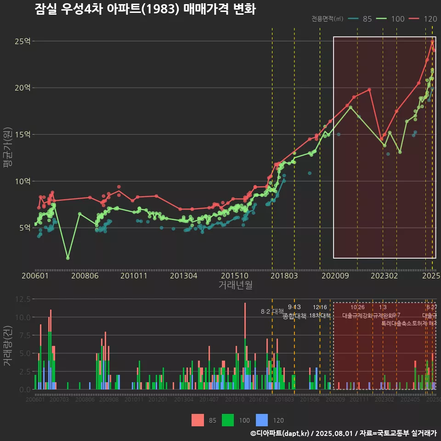This screenshot has width=441, height=441.
Task: Click 201011 on the price chart x-axis
Action: [134, 276]
